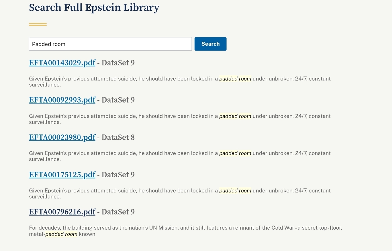This screenshot has width=392, height=251.
Task: Click the DataSet 9 label beside EFTA00796216.pdf
Action: tap(118, 212)
